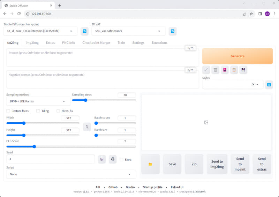Show extra networks with the pink card icon
279x197 pixels.
[x=225, y=70]
